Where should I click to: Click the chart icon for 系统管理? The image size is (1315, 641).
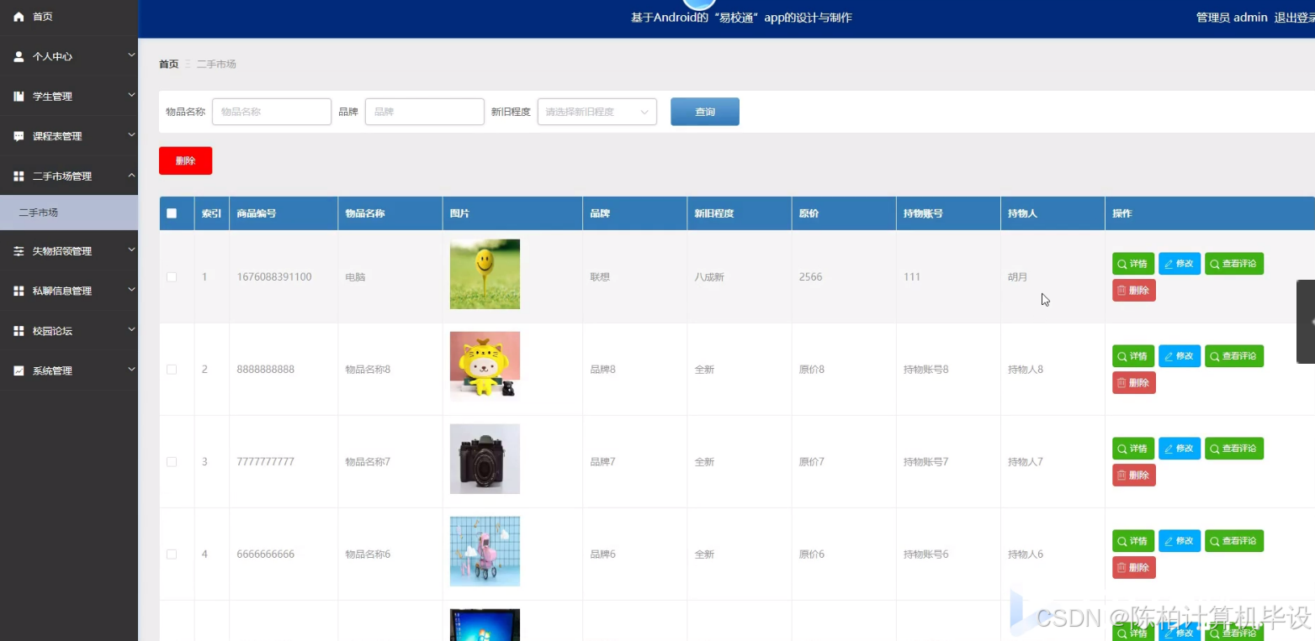[x=19, y=370]
